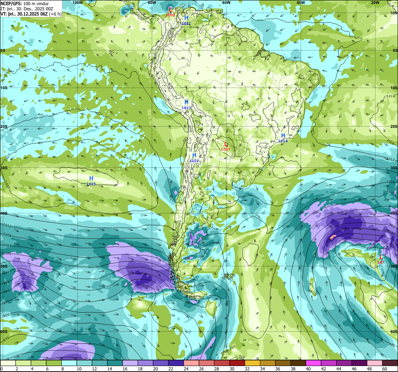Pick the legend swatch between 42 and 44

329,363
